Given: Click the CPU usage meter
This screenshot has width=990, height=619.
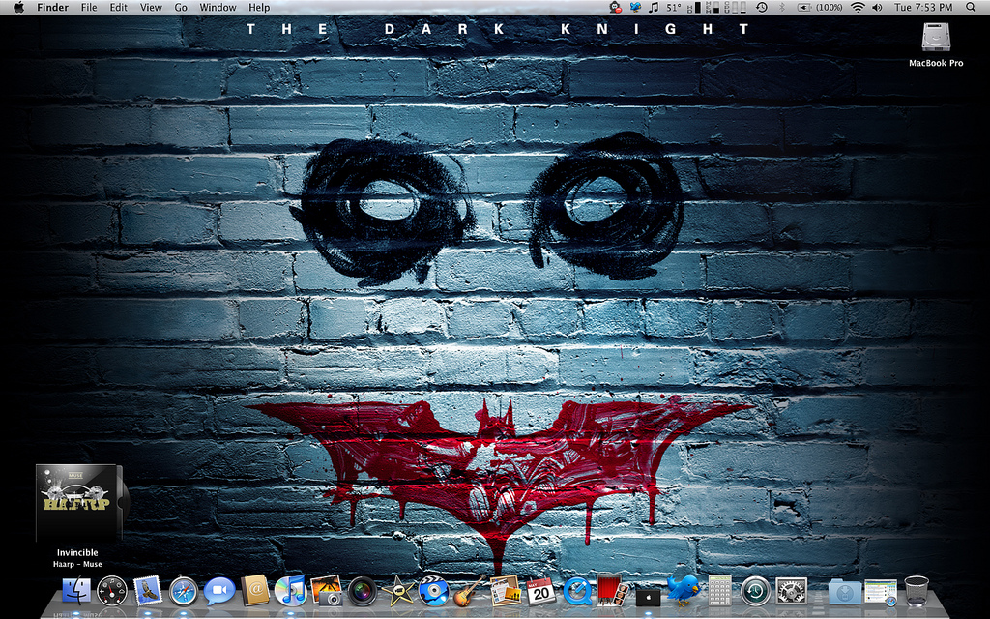Looking at the screenshot, I should point(736,8).
